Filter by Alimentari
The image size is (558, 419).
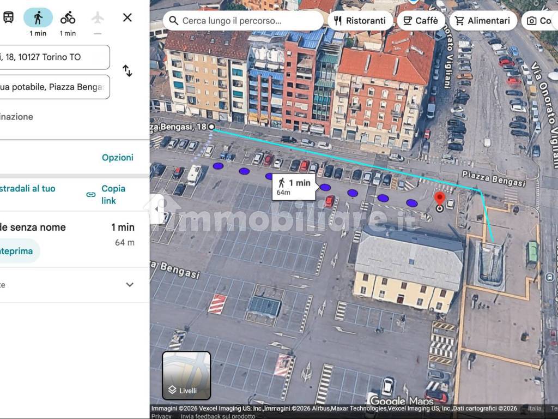pos(483,21)
